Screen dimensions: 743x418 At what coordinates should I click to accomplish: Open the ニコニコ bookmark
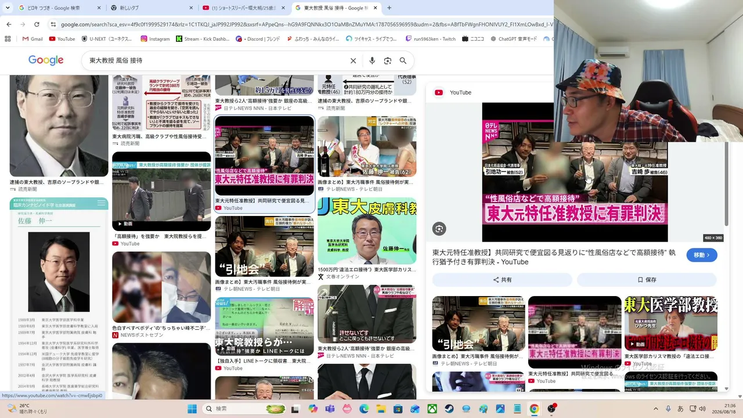[x=473, y=39]
